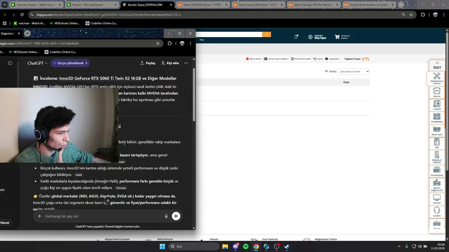
Task: Click the Herhangi bir şey sor input
Action: 102,216
